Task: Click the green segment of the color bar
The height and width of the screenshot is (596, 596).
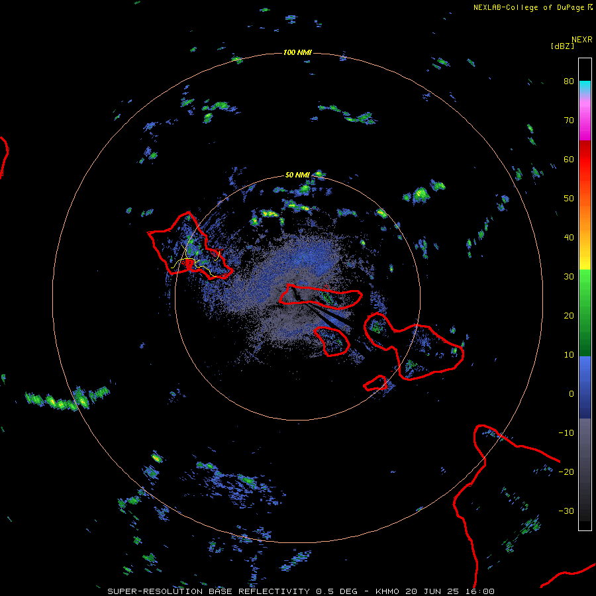Action: [x=585, y=313]
